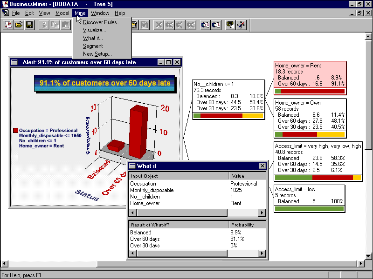373x279 pixels.
Task: Select the Home_owner = Rent tree node
Action: [x=310, y=78]
